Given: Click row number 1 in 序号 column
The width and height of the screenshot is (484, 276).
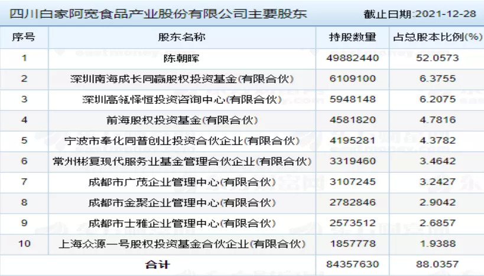Looking at the screenshot, I should [x=24, y=58].
